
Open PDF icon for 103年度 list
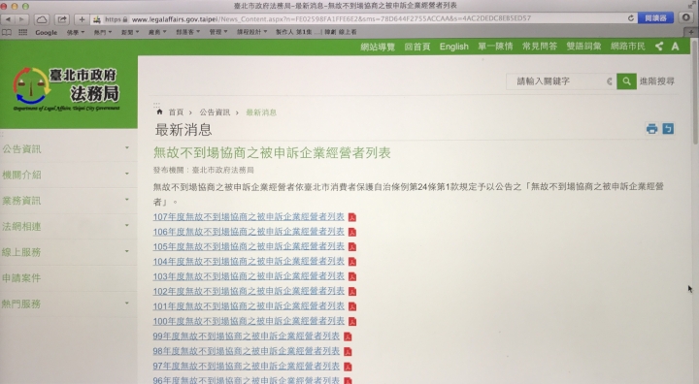pos(352,276)
